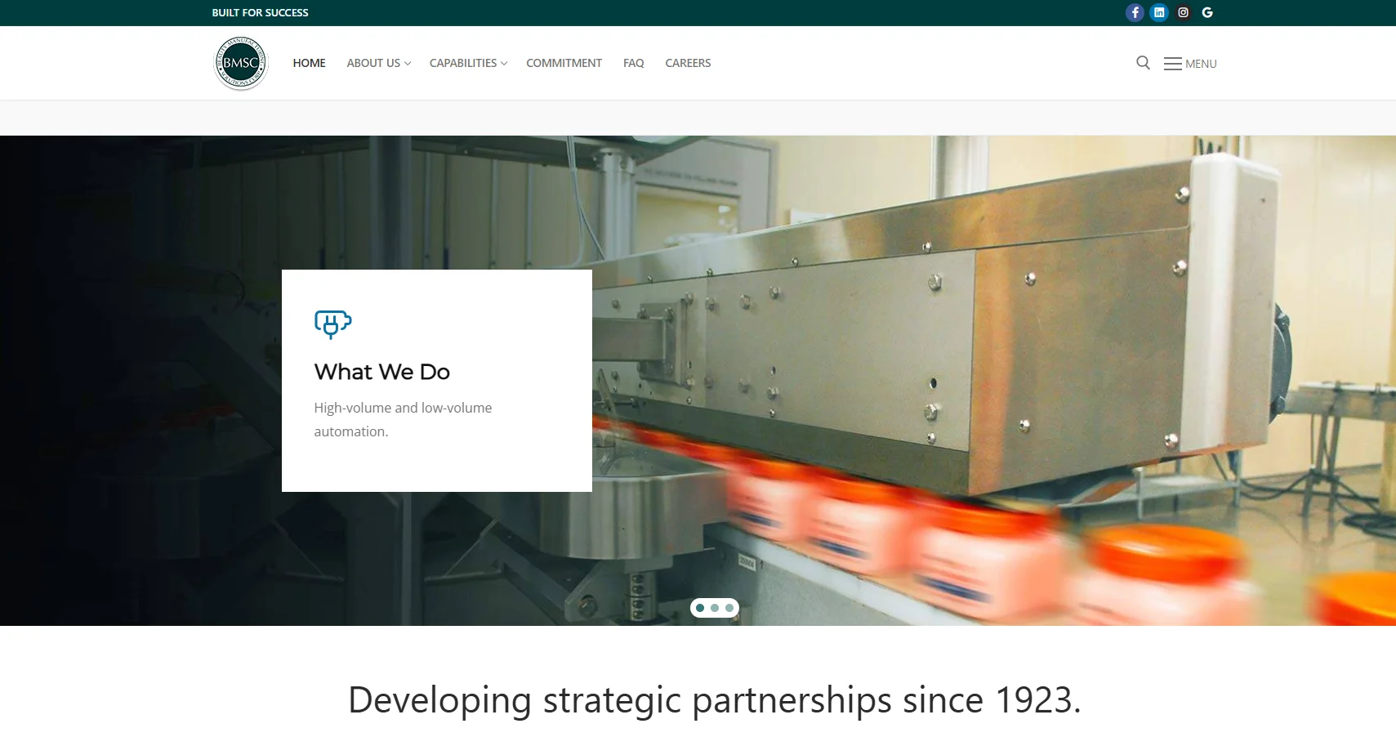This screenshot has width=1396, height=737.
Task: Click the Built For Success tagline
Action: (x=260, y=12)
